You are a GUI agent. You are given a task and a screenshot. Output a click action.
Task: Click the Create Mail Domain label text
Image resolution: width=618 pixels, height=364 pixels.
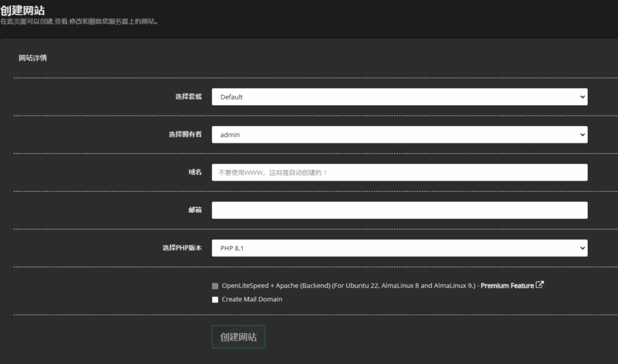tap(252, 300)
